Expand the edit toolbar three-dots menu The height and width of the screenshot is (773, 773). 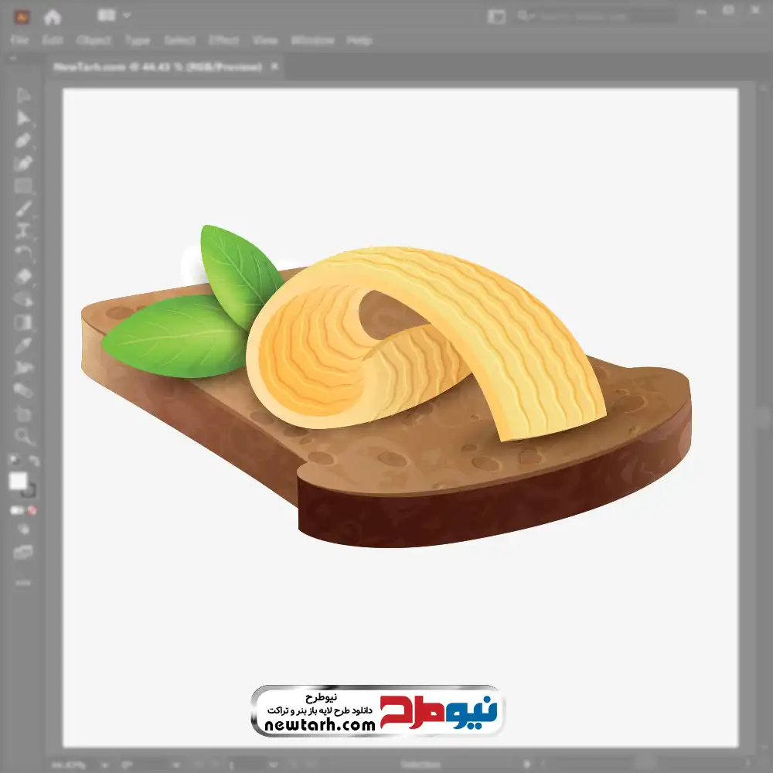(x=23, y=582)
